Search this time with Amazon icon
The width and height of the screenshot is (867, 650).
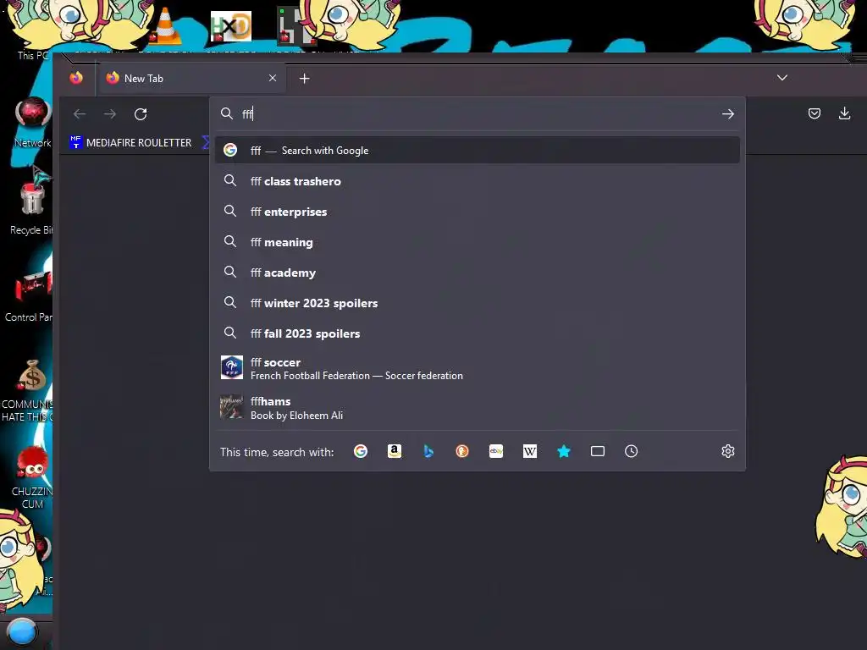tap(395, 452)
